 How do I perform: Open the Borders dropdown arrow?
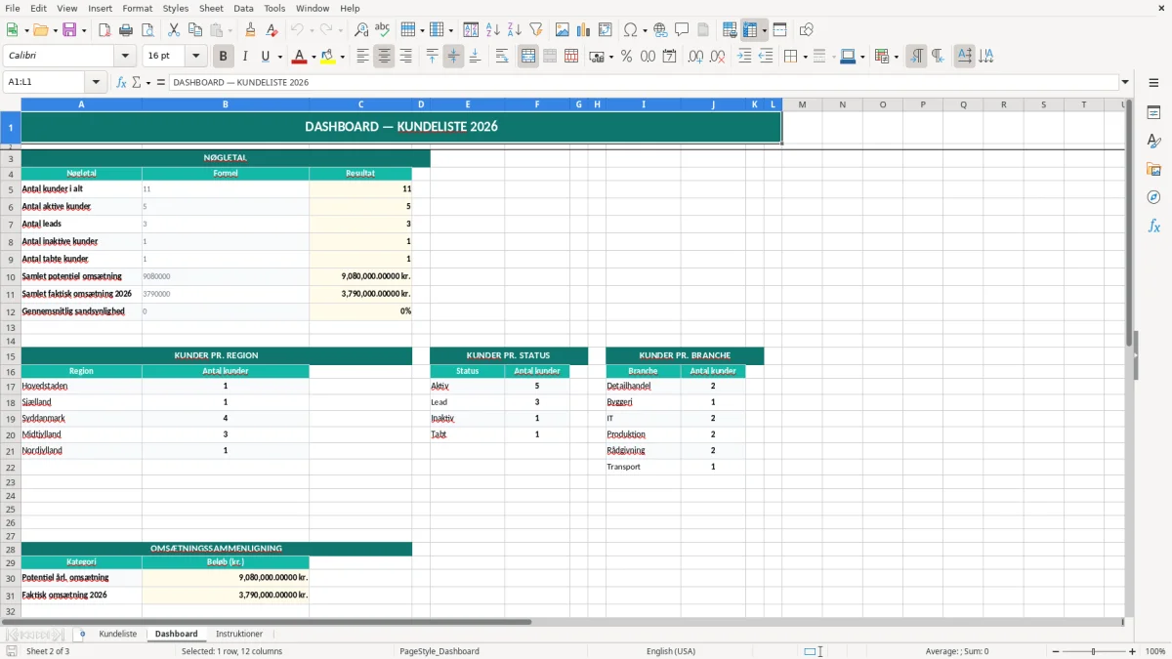click(805, 57)
